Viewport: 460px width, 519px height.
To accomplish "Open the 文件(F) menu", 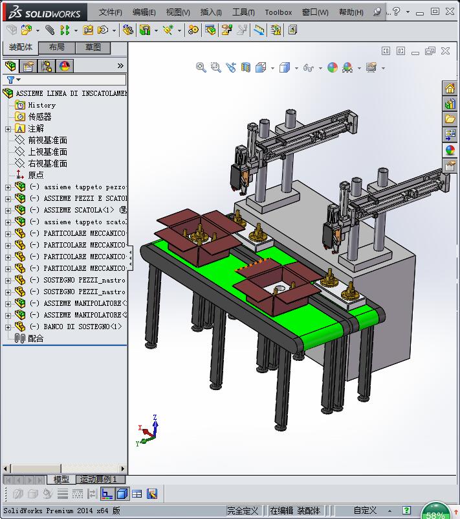I will (111, 12).
